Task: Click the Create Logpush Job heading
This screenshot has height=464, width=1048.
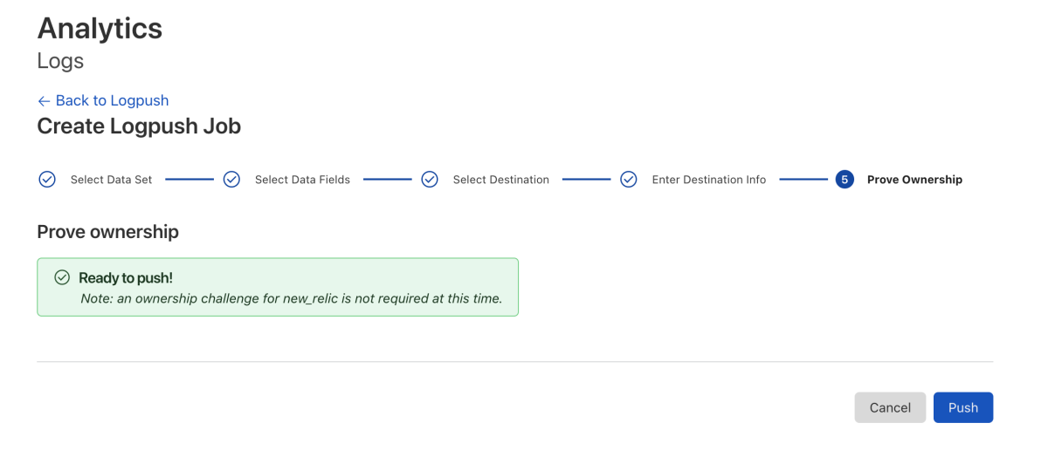Action: click(x=139, y=126)
